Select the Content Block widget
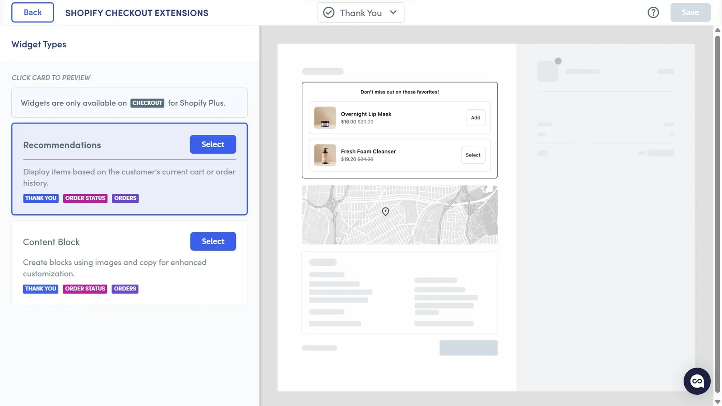Screen dimensions: 722x406 (x=213, y=241)
